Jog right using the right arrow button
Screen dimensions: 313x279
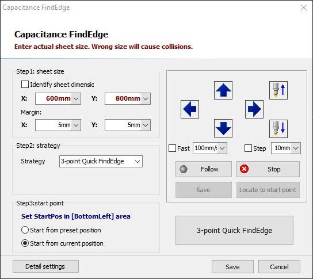tap(254, 109)
